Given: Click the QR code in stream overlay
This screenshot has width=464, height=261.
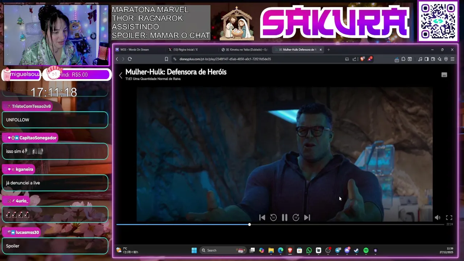Looking at the screenshot, I should (438, 21).
